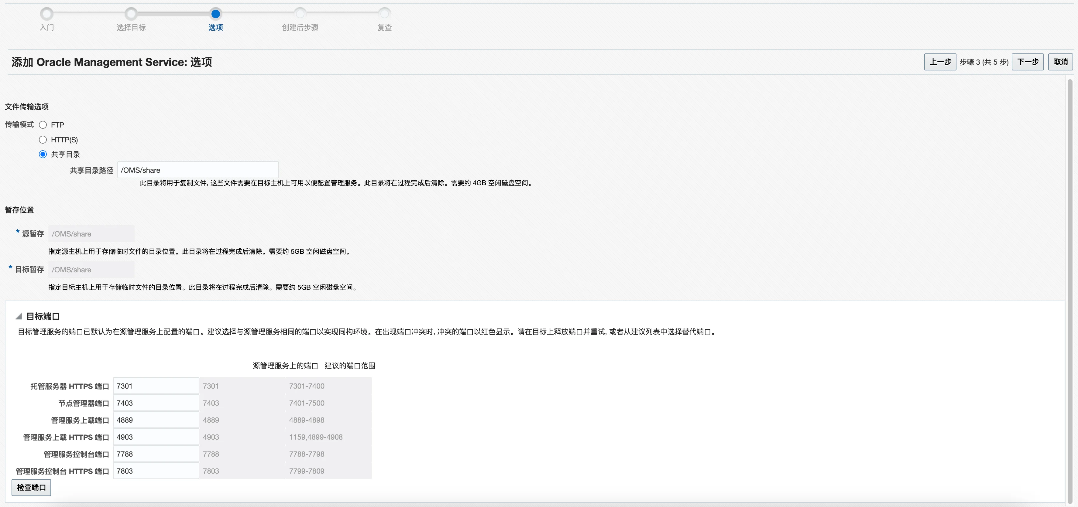Click the 下一步 button

tap(1028, 62)
